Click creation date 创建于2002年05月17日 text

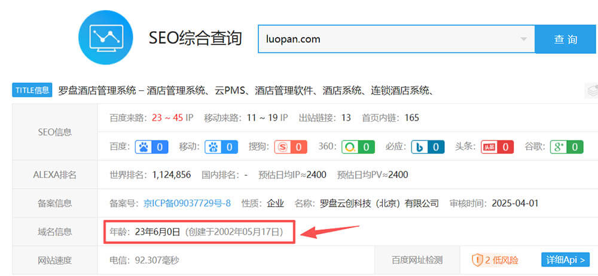pyautogui.click(x=234, y=232)
